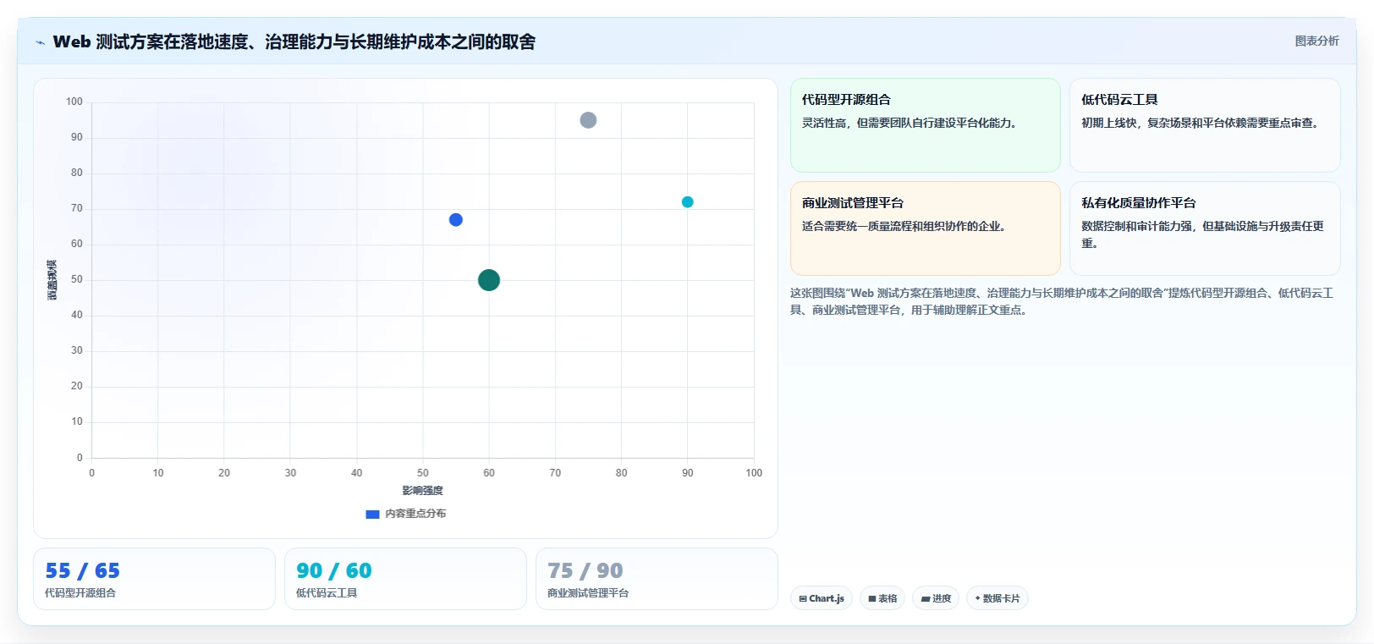1374x644 pixels.
Task: Click the 进度 tag
Action: 936,598
